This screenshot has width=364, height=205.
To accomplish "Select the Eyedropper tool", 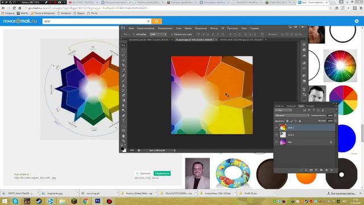I will click(x=123, y=71).
